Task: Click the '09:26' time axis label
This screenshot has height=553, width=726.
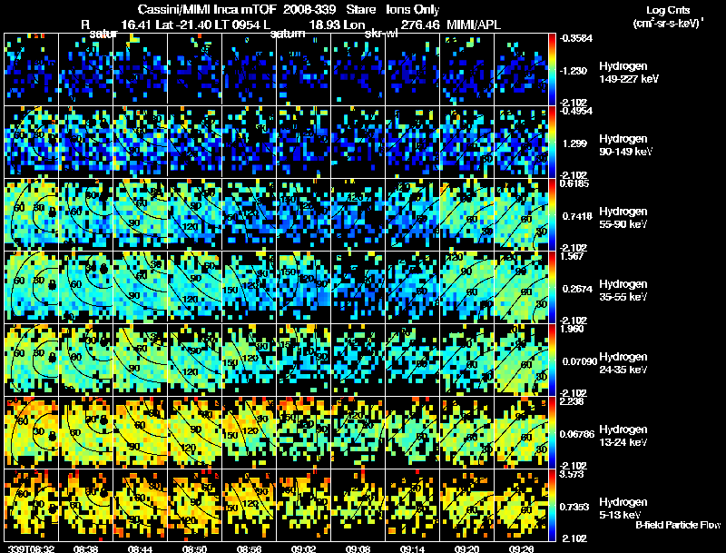Action: coord(521,548)
